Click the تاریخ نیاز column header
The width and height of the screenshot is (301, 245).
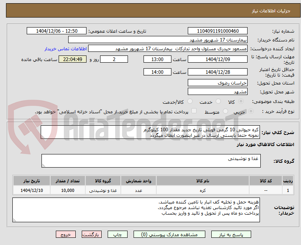(31, 181)
